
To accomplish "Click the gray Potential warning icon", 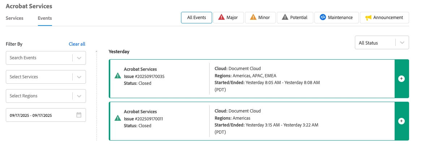I will pos(285,18).
